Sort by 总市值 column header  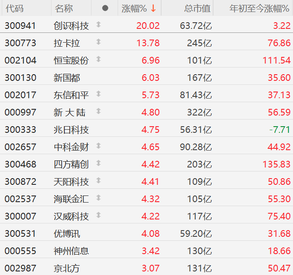[197, 8]
